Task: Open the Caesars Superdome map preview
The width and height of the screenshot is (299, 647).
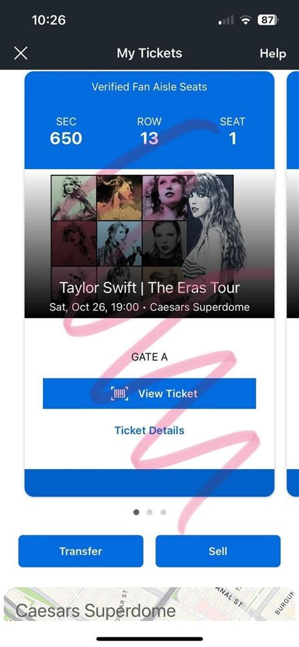Action: [149, 604]
